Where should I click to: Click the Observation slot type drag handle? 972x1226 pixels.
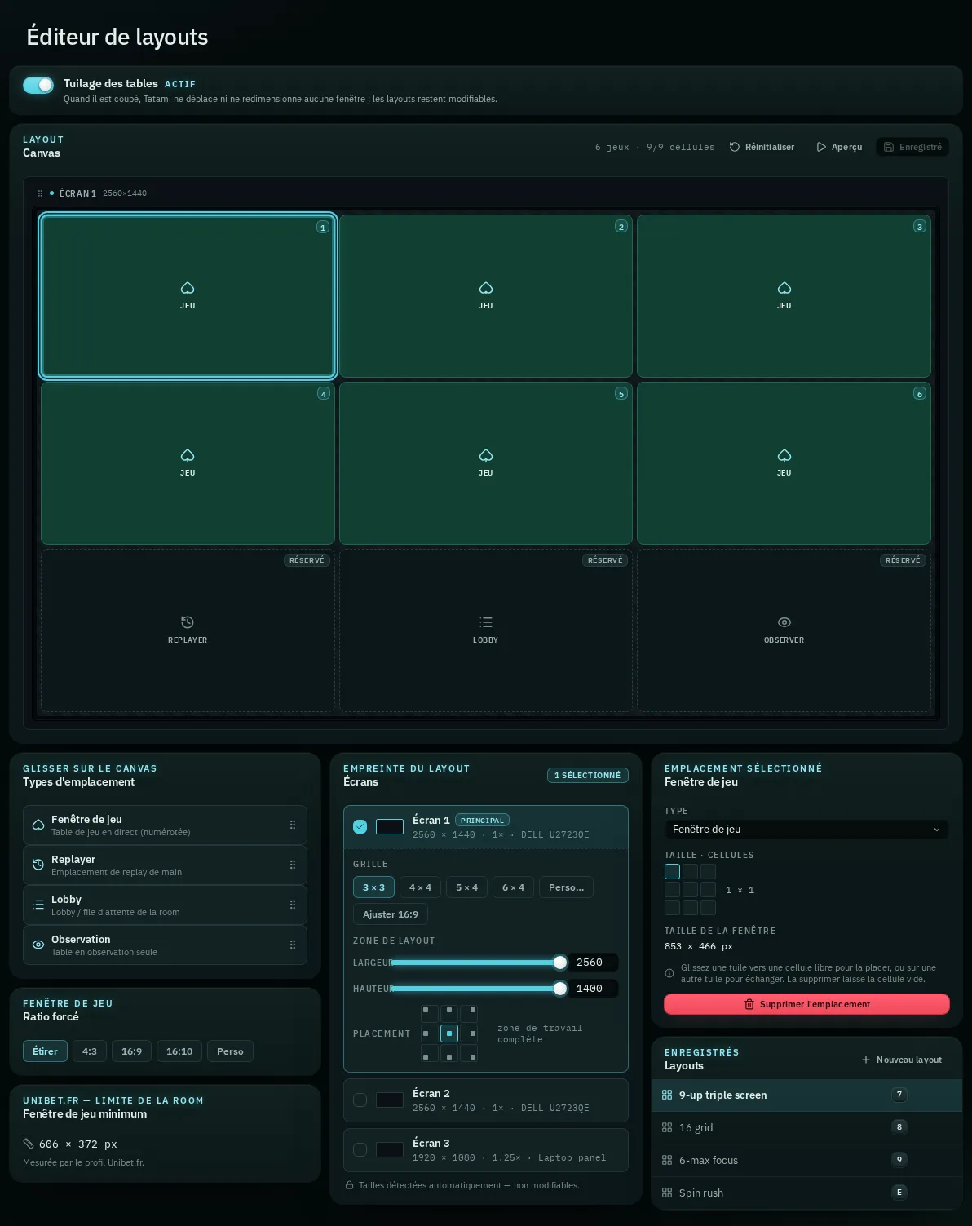pyautogui.click(x=293, y=945)
